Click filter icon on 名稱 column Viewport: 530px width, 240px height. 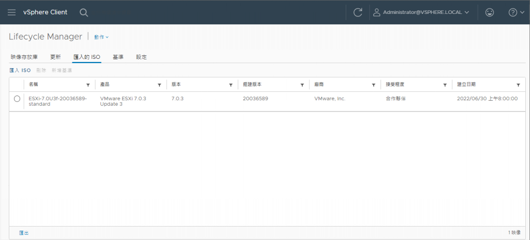pos(88,85)
